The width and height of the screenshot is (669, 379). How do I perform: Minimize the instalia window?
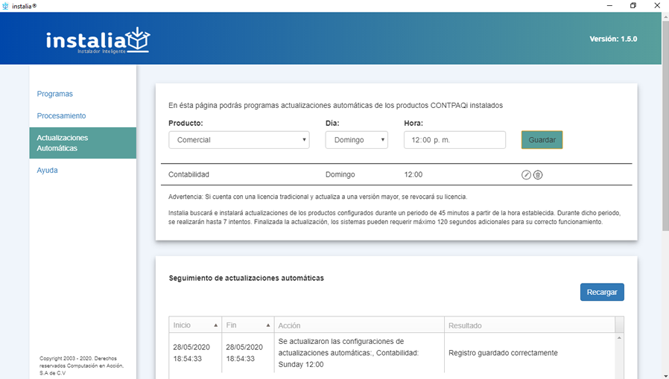(x=609, y=5)
